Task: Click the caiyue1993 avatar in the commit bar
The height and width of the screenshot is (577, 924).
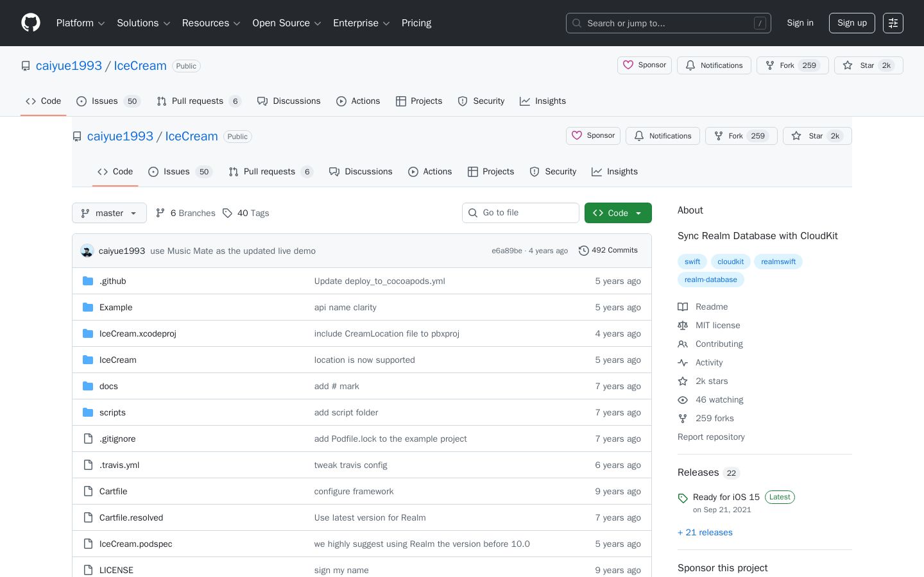Action: [x=87, y=251]
